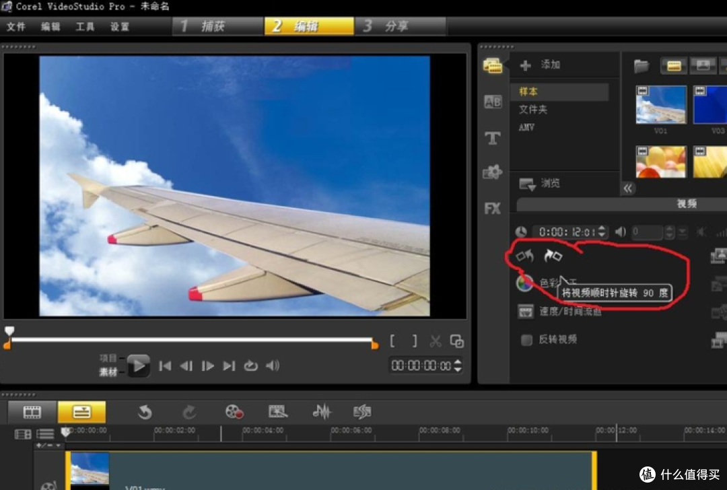
Task: Open the AB transitions library
Action: click(492, 102)
